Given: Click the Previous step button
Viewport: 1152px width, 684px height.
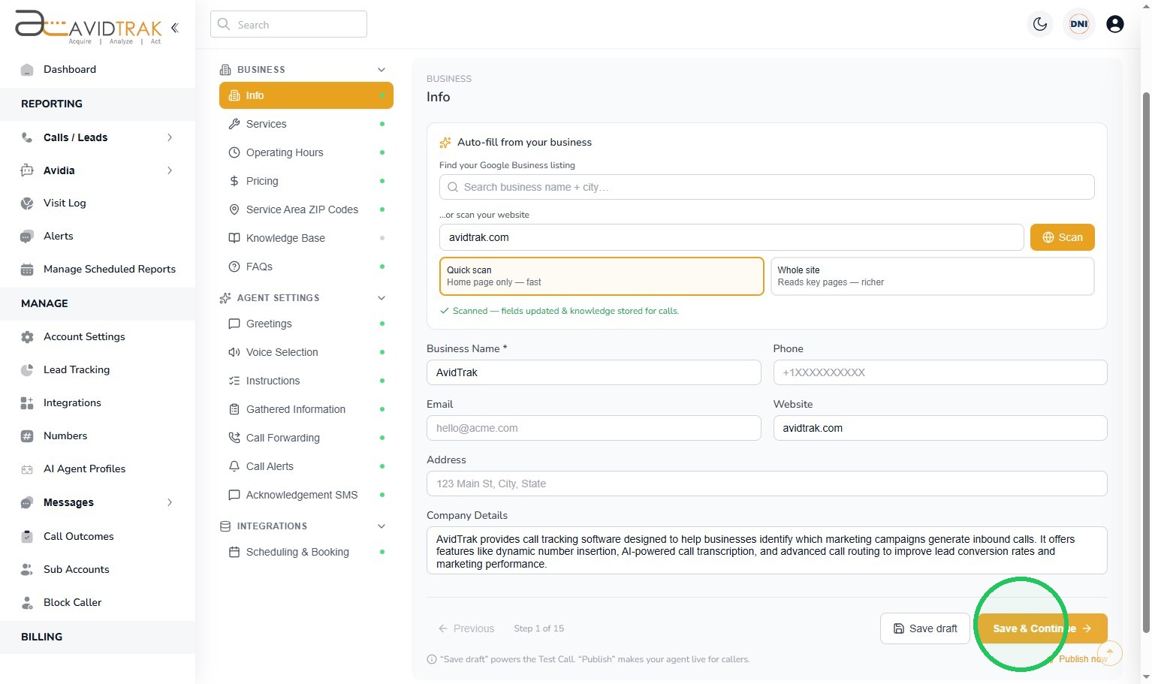Looking at the screenshot, I should [x=466, y=628].
